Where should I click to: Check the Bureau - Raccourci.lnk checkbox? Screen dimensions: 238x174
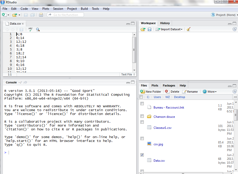tap(142, 104)
